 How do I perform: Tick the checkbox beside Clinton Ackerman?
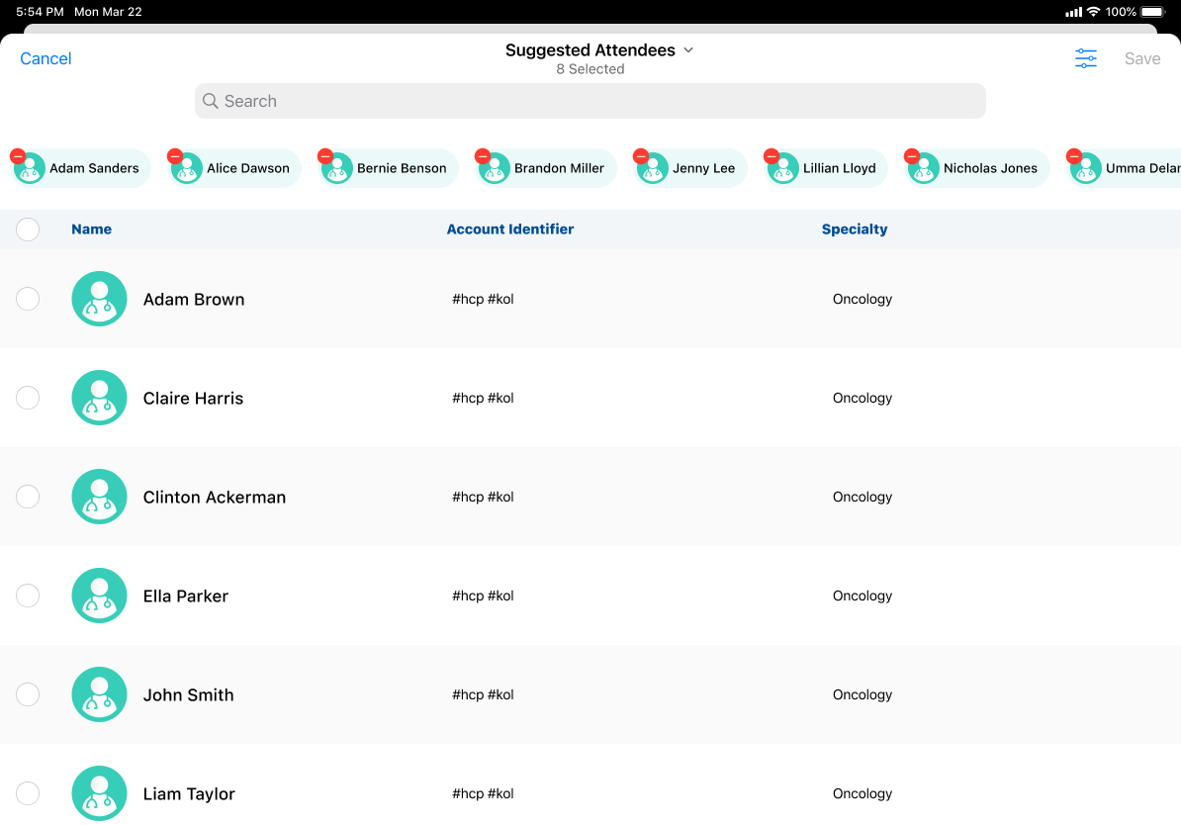pos(28,497)
